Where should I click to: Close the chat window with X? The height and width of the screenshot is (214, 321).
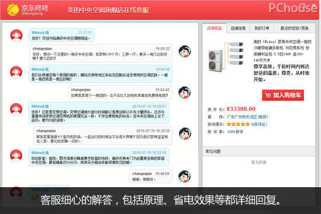(313, 5)
